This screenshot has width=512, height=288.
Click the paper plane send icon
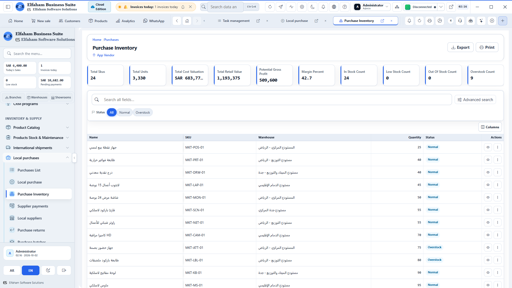[281, 7]
